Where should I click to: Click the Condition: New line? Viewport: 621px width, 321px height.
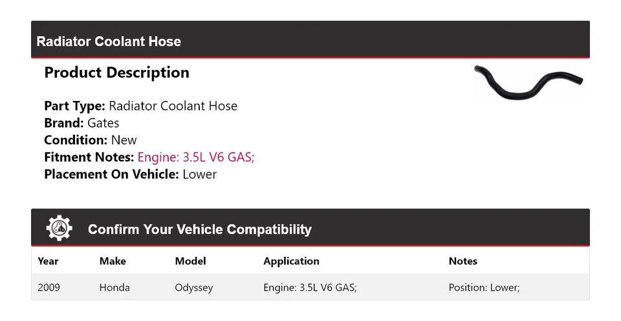pos(91,140)
